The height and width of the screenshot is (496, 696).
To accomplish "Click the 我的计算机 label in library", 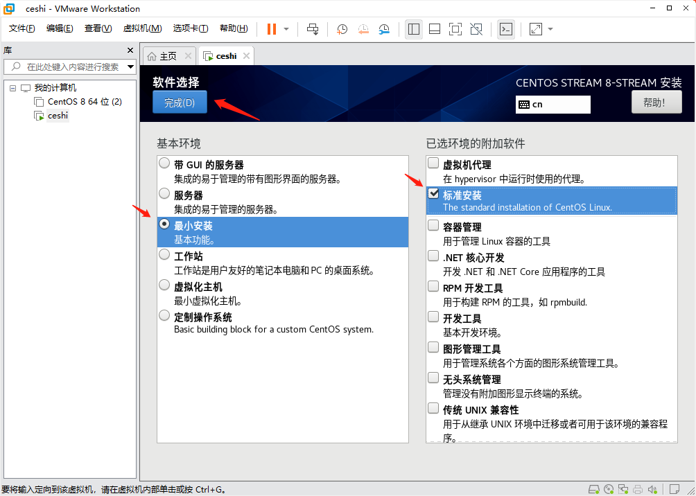I will click(55, 88).
